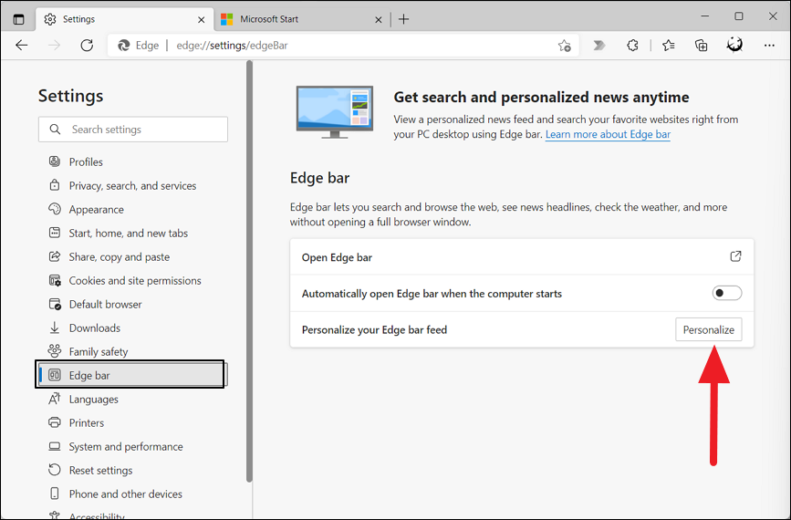Switch to the Microsoft Start tab
The height and width of the screenshot is (520, 791).
pyautogui.click(x=292, y=18)
